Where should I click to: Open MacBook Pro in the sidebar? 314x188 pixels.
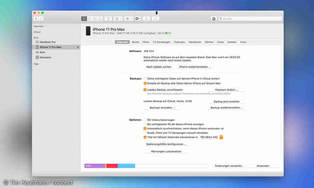pos(47,42)
